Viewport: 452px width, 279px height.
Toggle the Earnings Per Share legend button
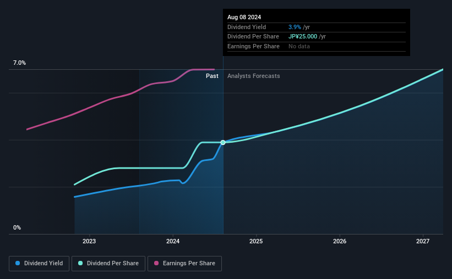coord(184,264)
